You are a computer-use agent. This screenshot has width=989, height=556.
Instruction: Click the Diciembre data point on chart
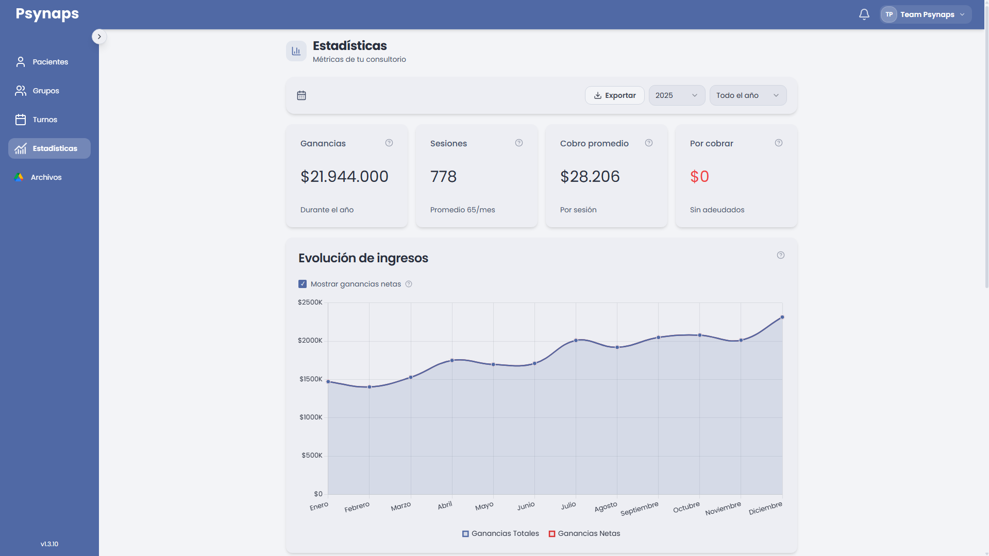(782, 317)
